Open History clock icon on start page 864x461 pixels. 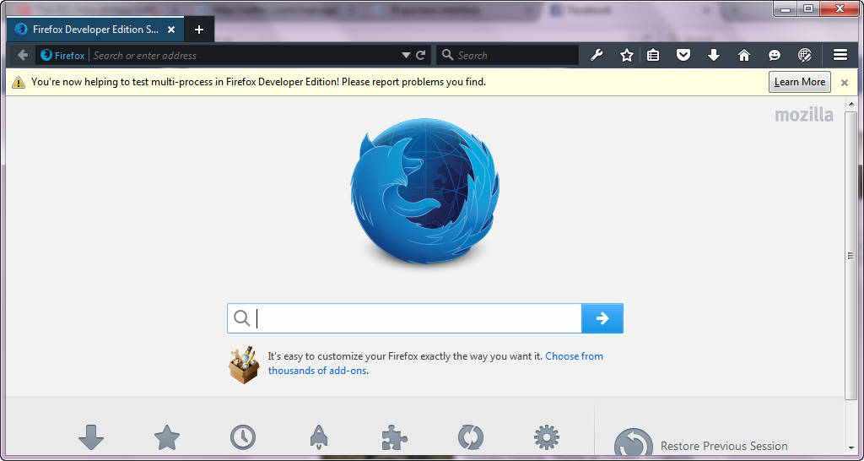243,438
